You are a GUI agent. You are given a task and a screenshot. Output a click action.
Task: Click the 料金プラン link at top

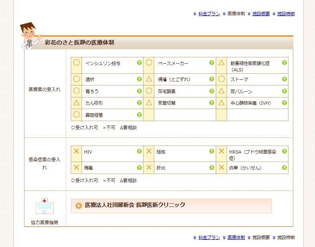click(x=209, y=14)
